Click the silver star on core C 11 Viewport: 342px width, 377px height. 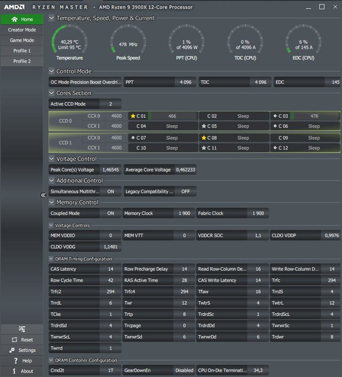[x=204, y=148]
